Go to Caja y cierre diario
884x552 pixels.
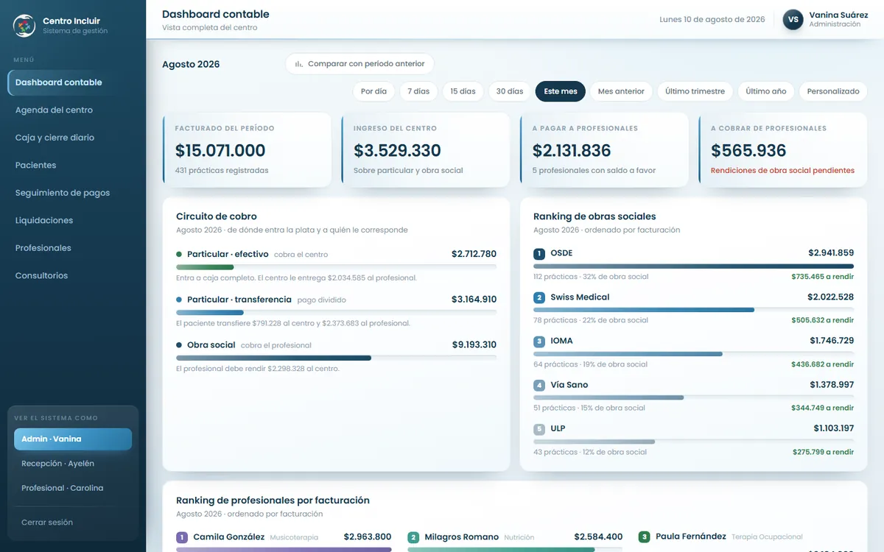tap(73, 138)
